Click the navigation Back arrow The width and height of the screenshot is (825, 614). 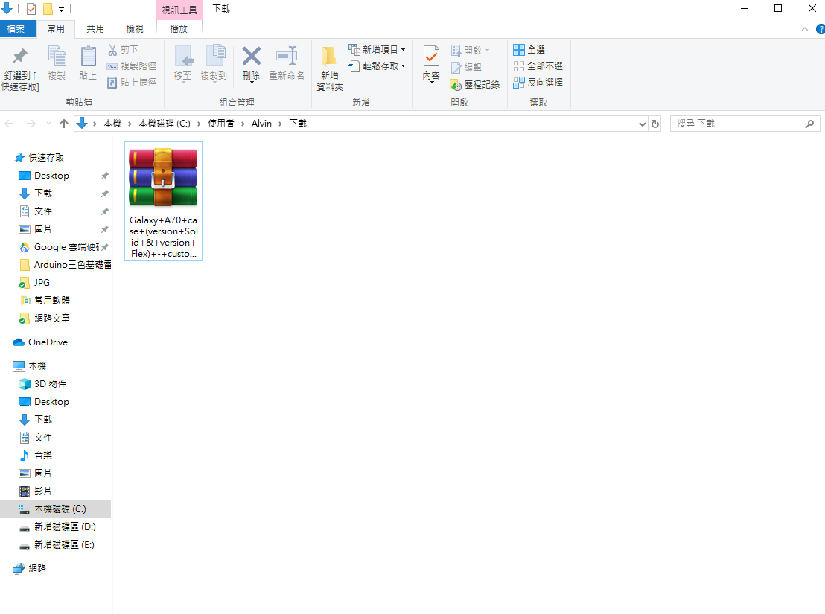[9, 124]
